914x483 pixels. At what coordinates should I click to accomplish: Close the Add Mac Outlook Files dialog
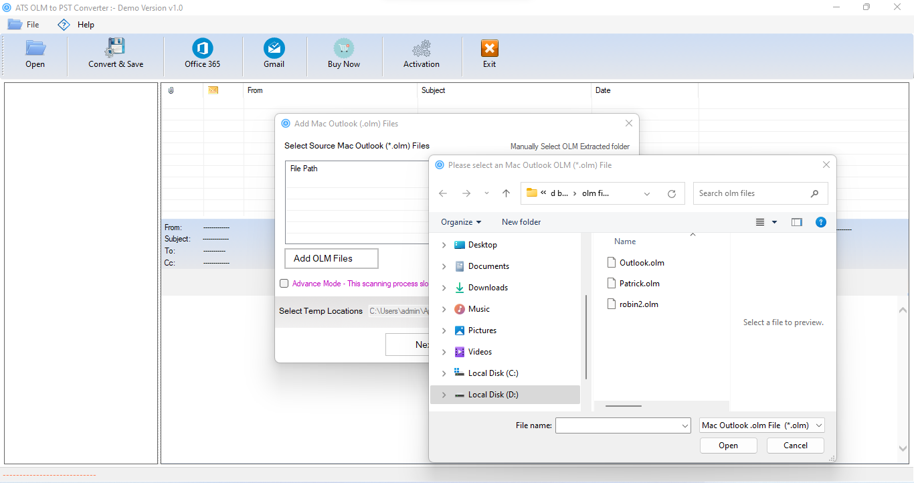(x=628, y=123)
